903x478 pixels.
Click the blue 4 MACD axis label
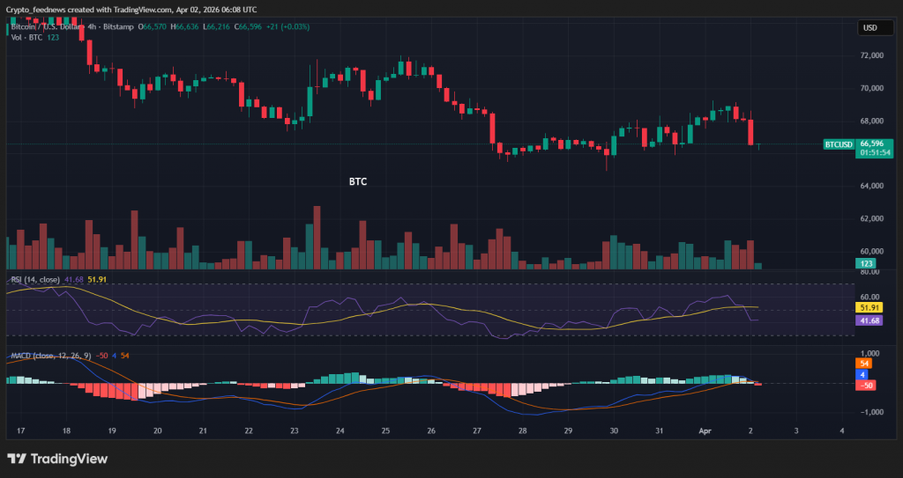coord(863,374)
